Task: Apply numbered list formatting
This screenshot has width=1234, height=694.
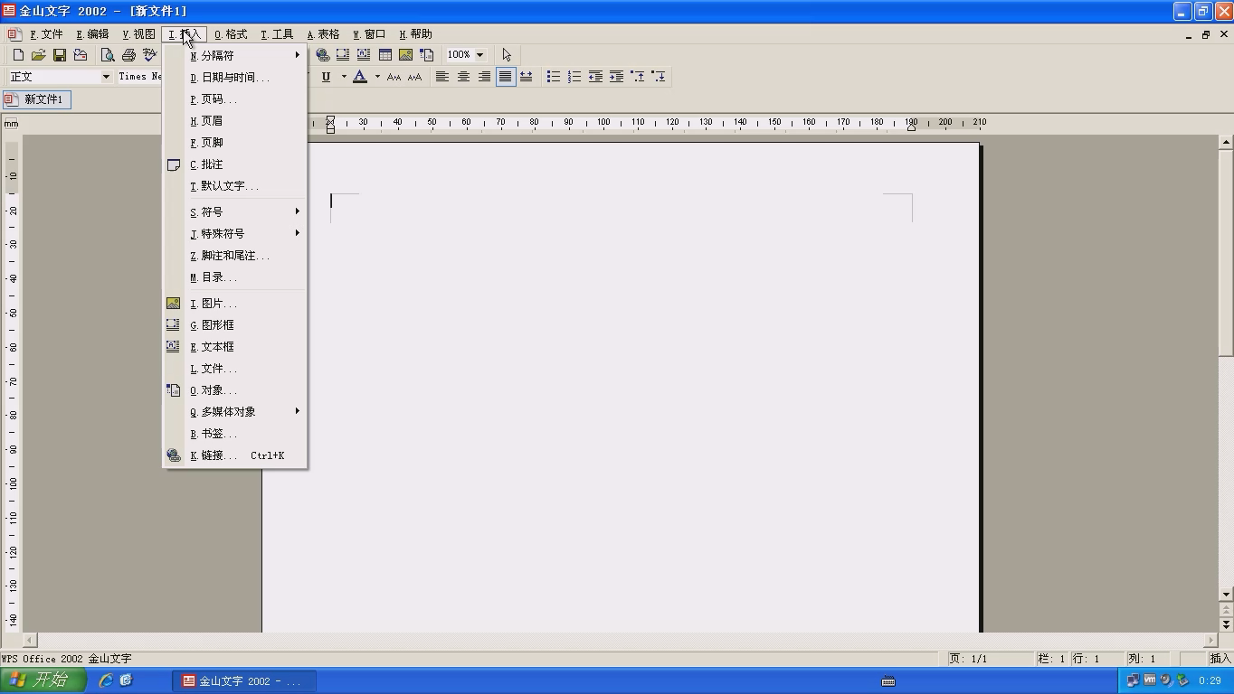Action: [x=574, y=77]
